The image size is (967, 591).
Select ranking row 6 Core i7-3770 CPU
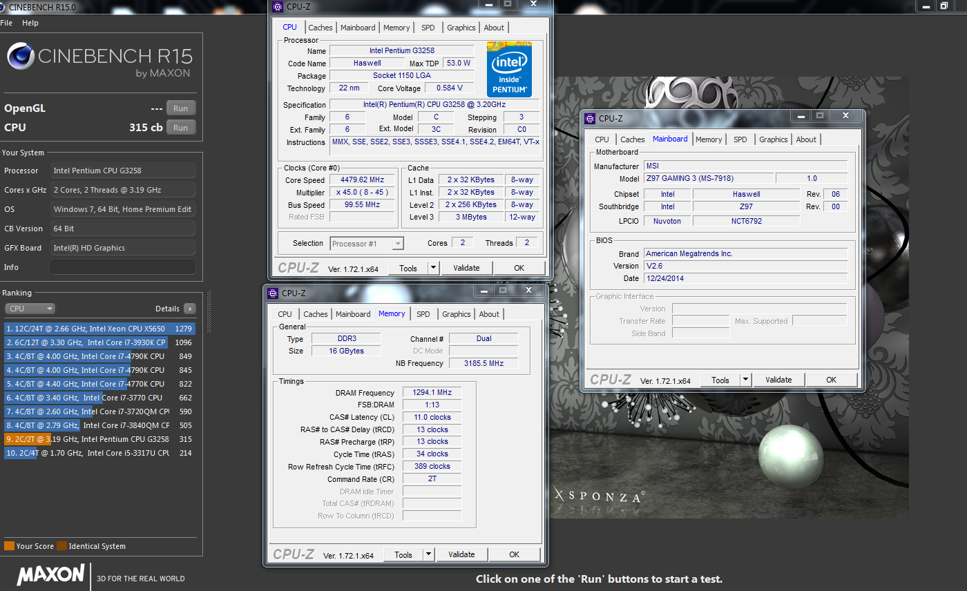pos(100,398)
